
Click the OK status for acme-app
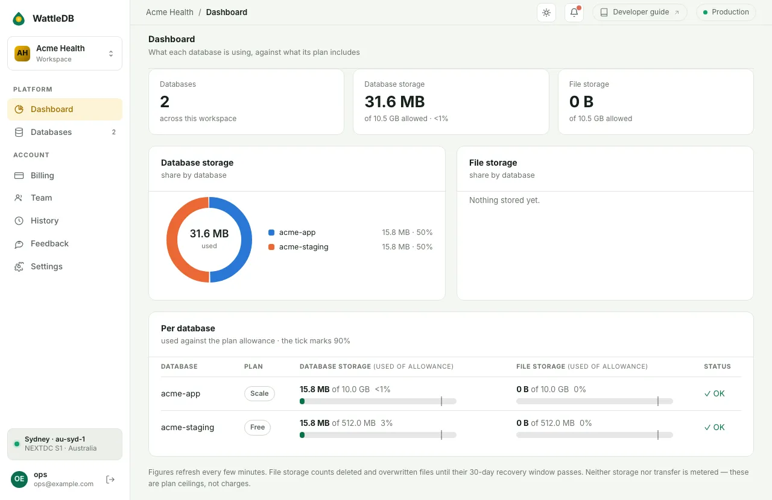pyautogui.click(x=714, y=393)
